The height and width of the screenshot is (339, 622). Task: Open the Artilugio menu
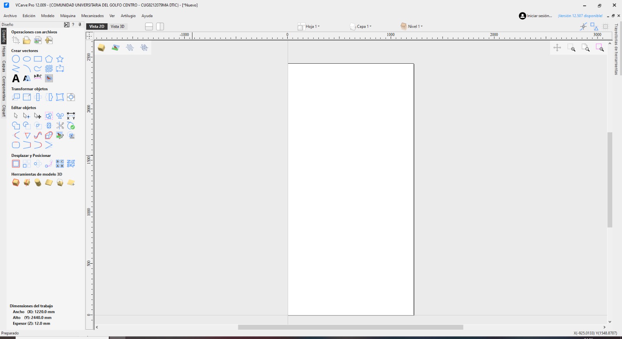click(x=128, y=16)
